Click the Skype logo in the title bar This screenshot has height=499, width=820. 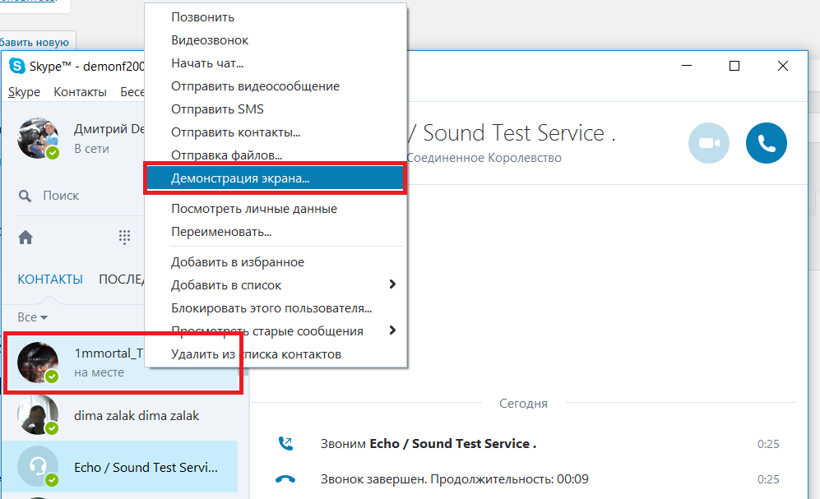17,66
